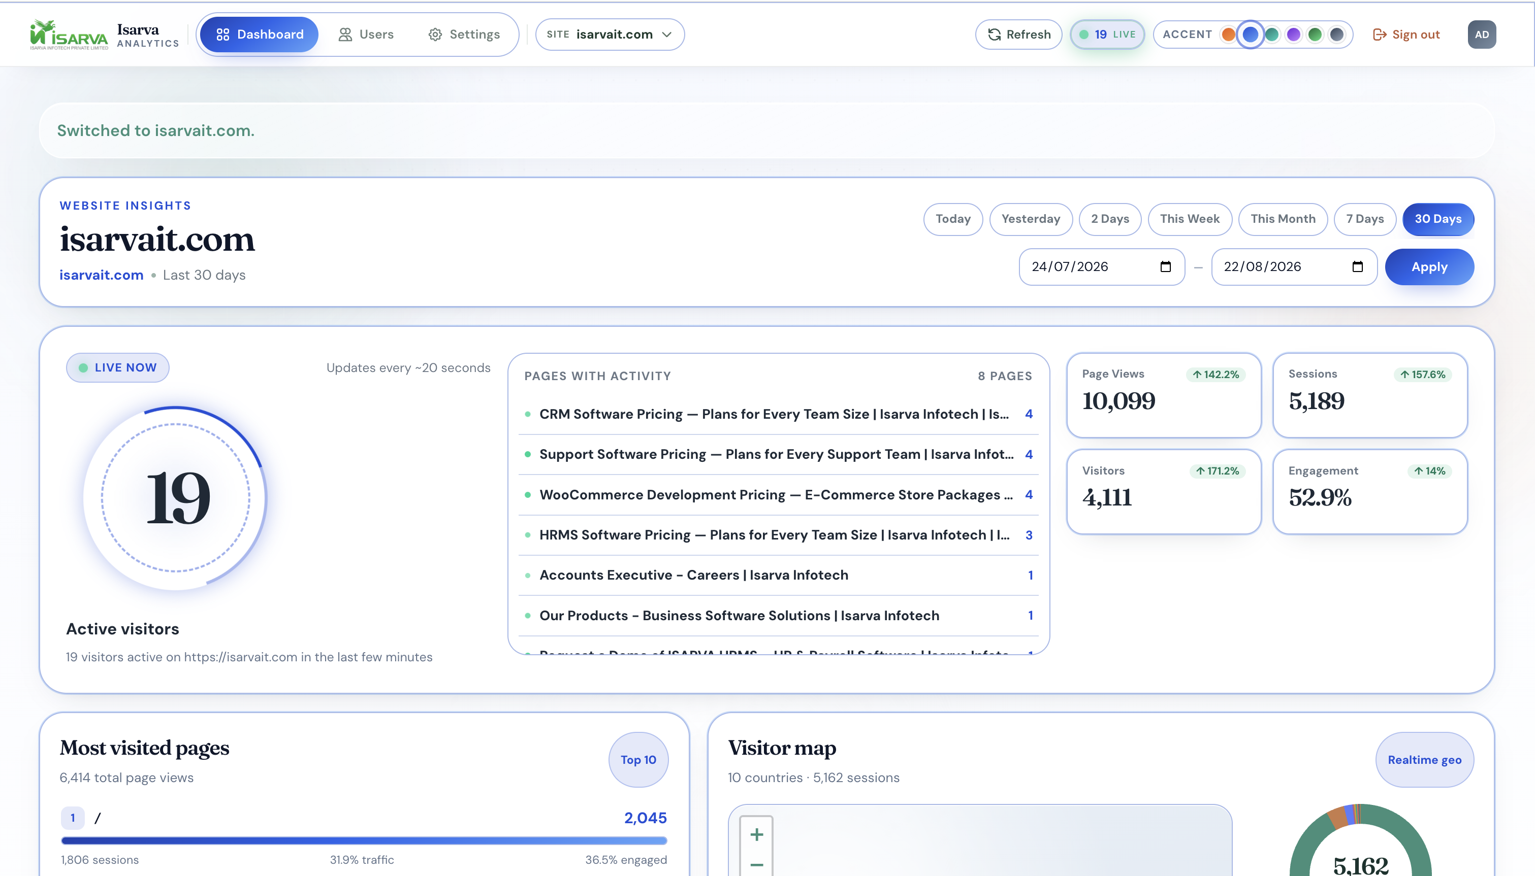Expand the site selector dropdown
1535x876 pixels.
point(610,35)
